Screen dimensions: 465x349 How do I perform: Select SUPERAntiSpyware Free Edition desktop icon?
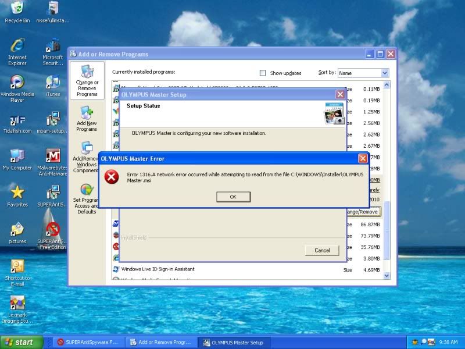[53, 236]
